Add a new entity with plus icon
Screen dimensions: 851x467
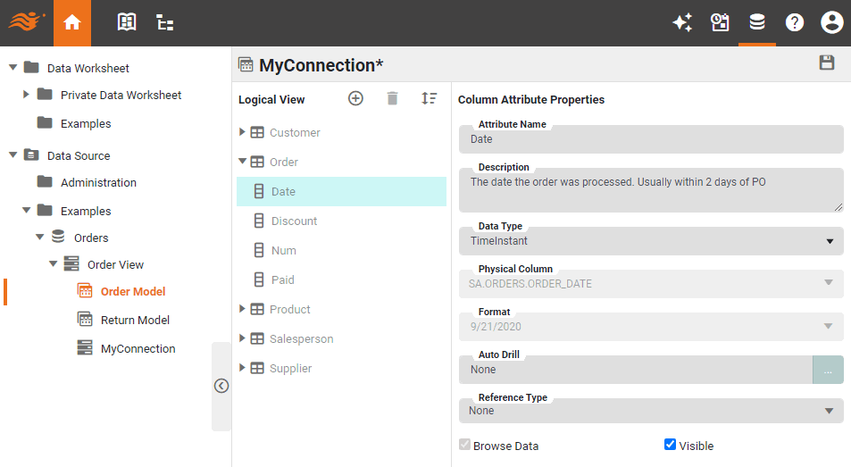click(x=355, y=99)
